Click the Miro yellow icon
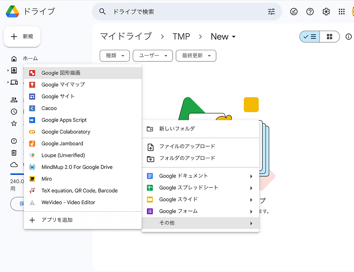Screen dimensions: 354x272 click(32, 179)
